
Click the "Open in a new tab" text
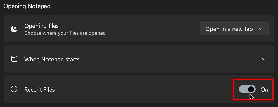[229, 29]
